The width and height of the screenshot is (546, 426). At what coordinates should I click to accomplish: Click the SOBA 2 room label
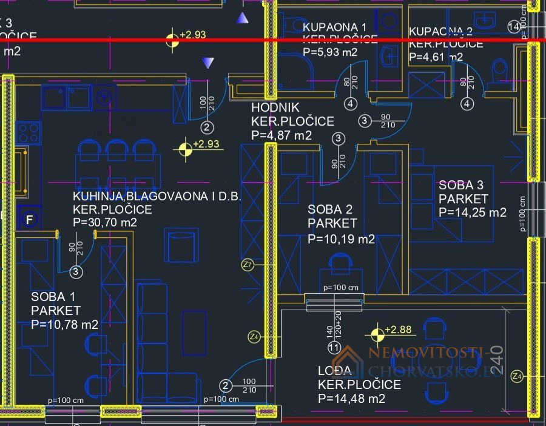[x=330, y=209]
